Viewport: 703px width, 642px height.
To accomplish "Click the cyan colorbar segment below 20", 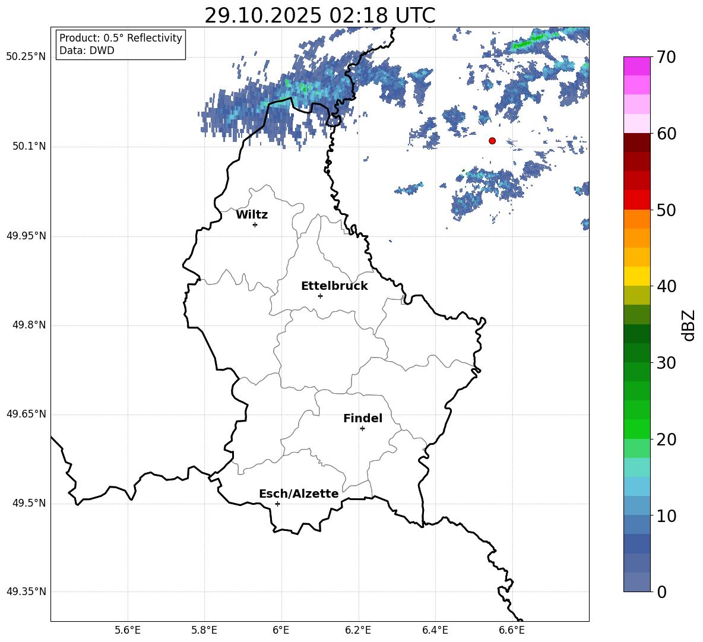I will (x=637, y=467).
